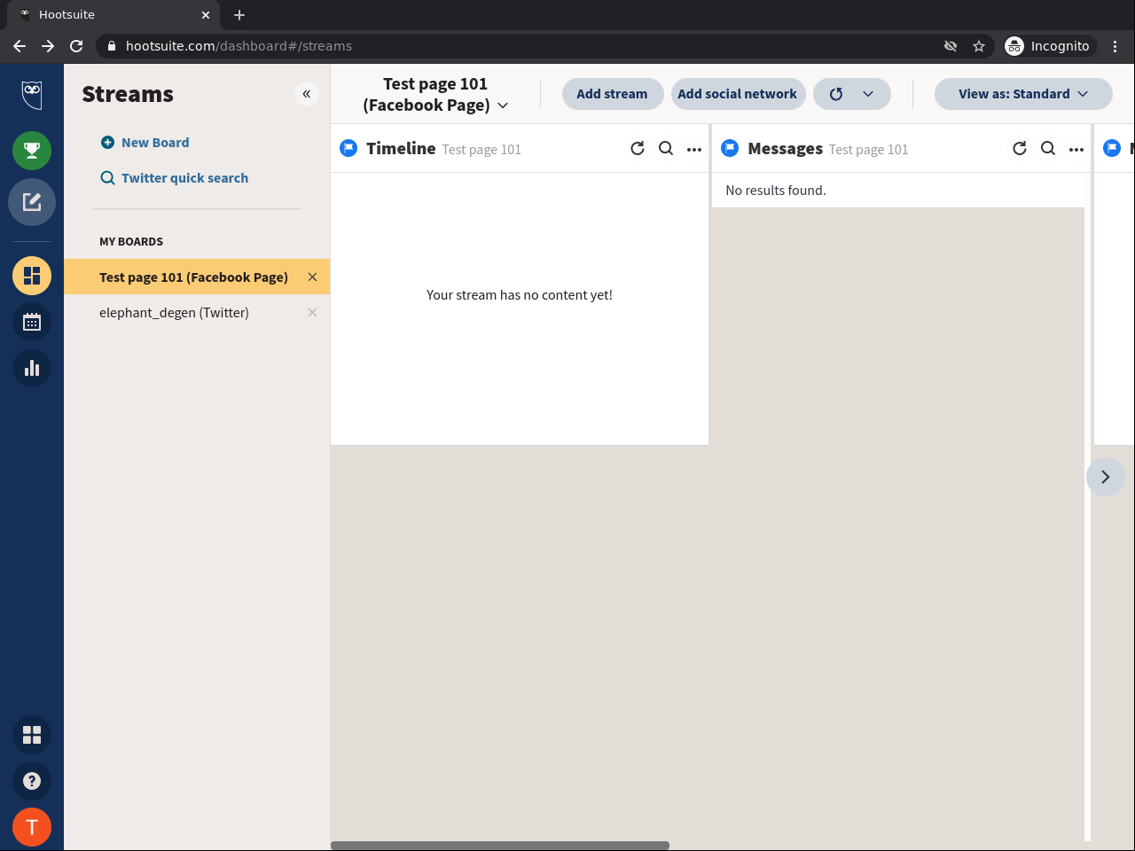Click Add social network button
Screen dimensions: 1135x851
pyautogui.click(x=738, y=94)
